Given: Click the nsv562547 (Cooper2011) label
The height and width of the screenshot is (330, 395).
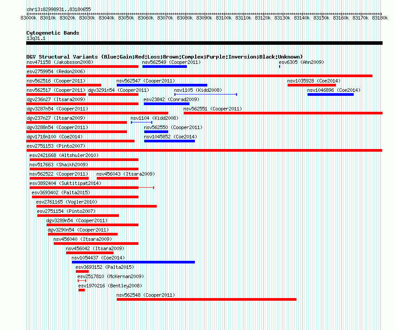Looking at the screenshot, I should (x=146, y=81).
